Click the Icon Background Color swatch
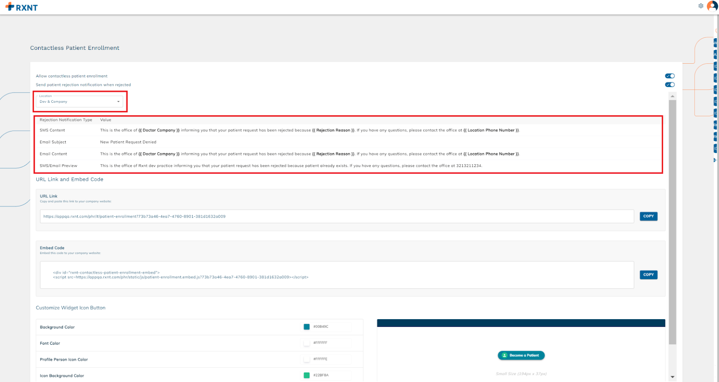Viewport: 719px width, 382px height. 306,375
